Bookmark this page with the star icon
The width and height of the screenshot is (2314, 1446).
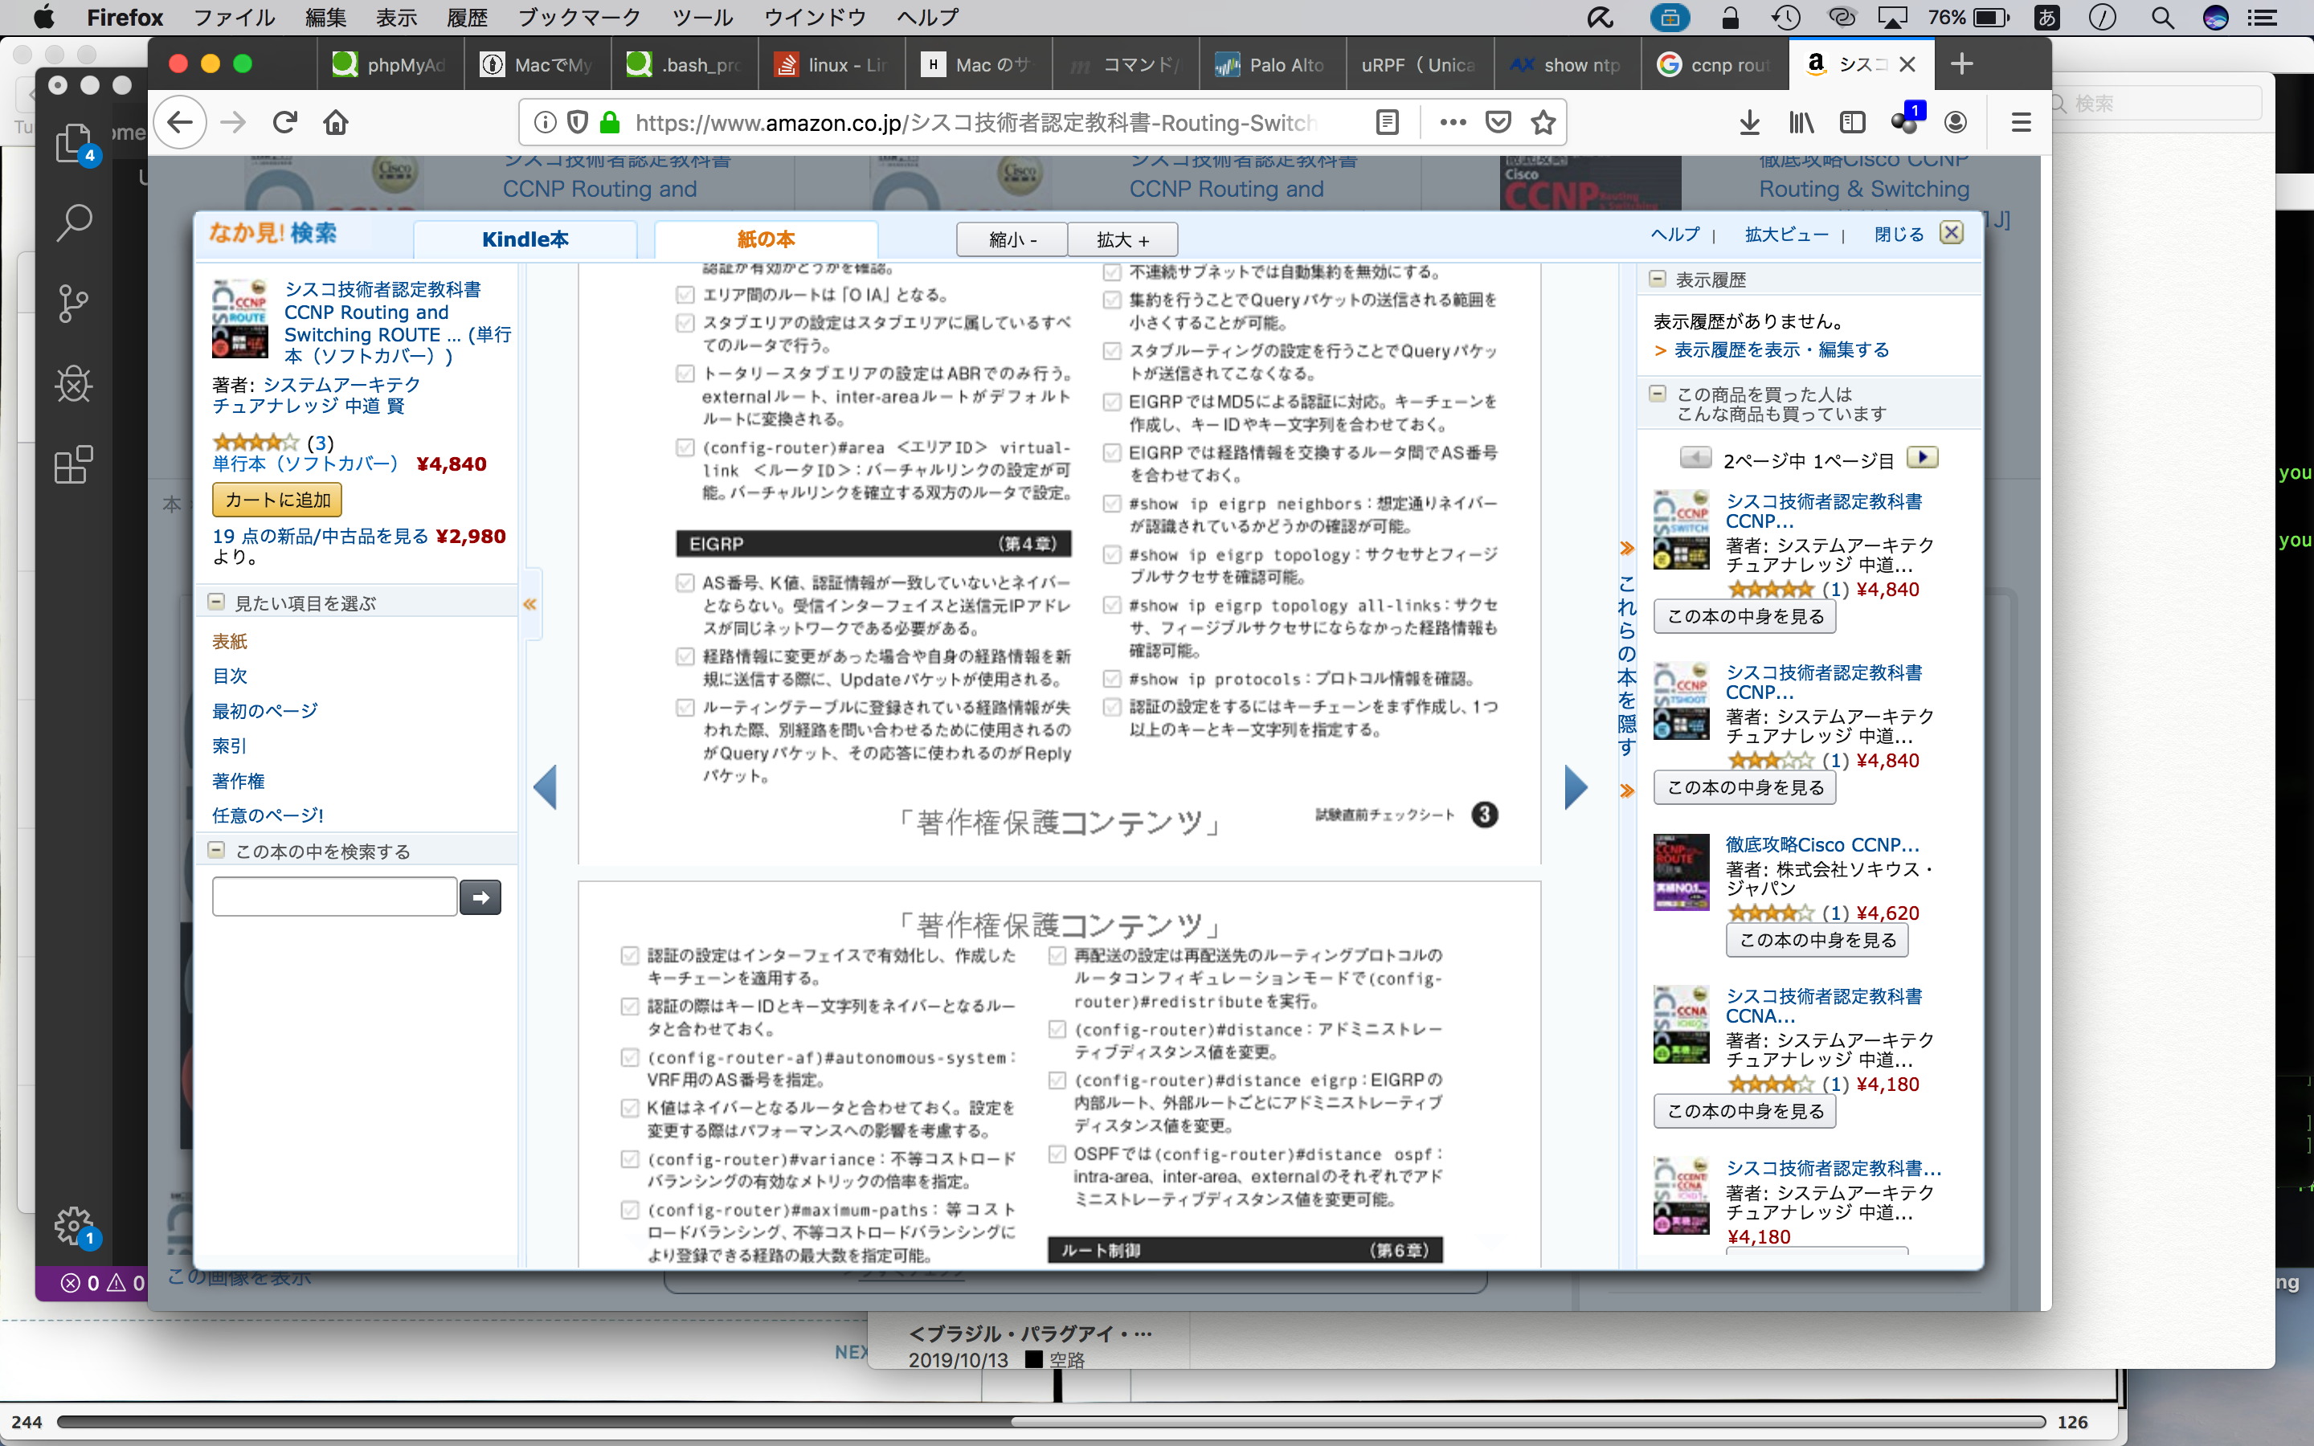[1543, 122]
